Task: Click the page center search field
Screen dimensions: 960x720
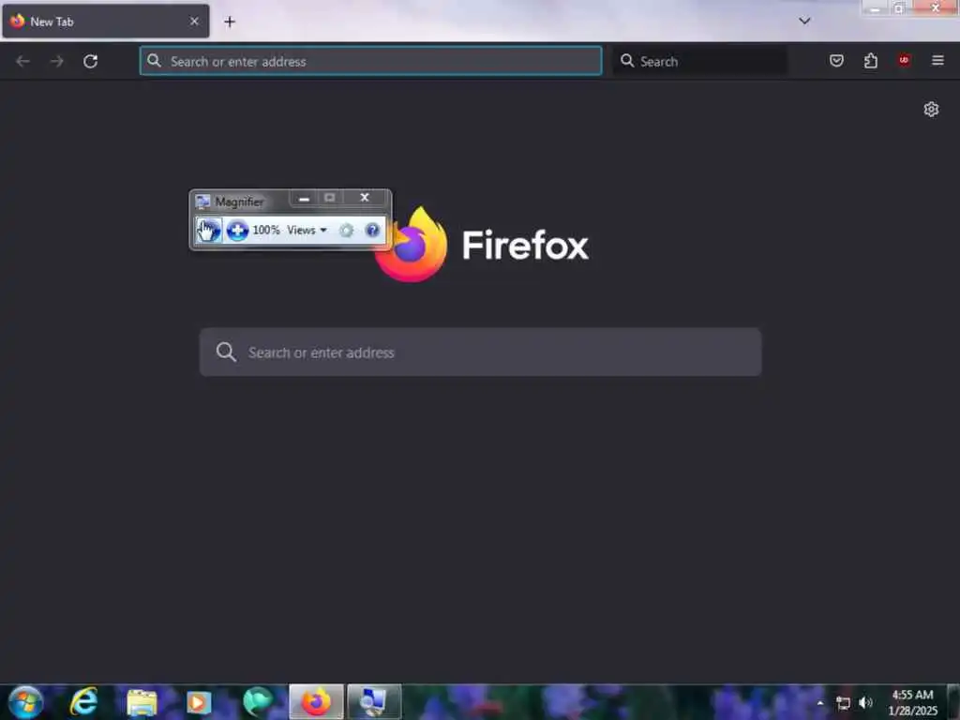Action: [480, 352]
